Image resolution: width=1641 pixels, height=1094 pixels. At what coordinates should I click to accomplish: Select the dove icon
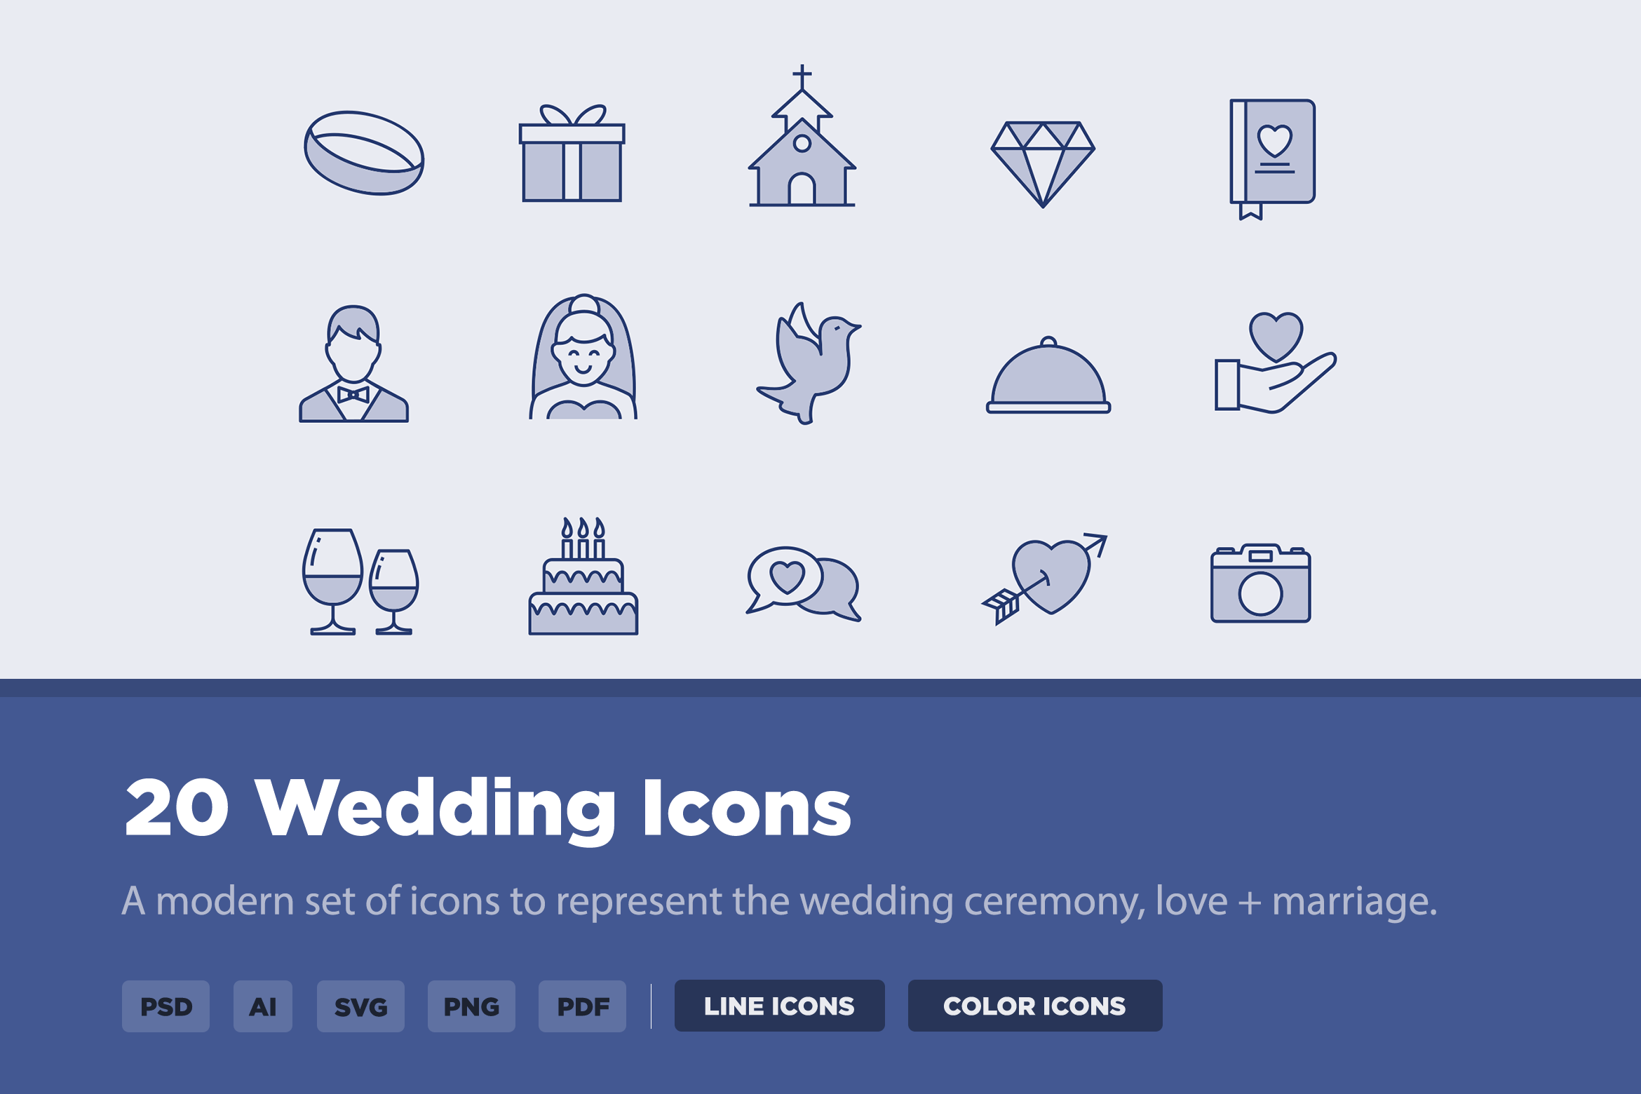pyautogui.click(x=808, y=363)
